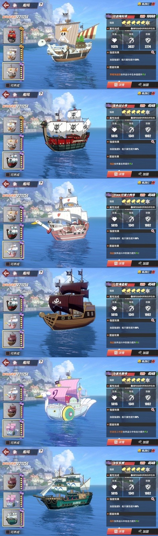
Task: Click info icon beside 属性加成 on large pirate ship screen
Action: pyautogui.click(x=132, y=296)
